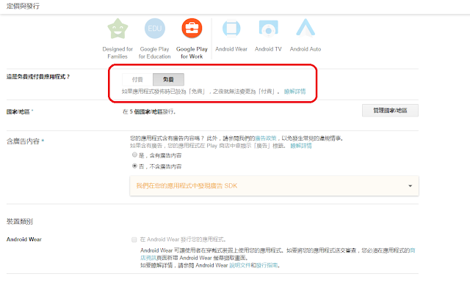This screenshot has height=282, width=470.
Task: Select the 免費 (free) pricing option
Action: pos(168,80)
